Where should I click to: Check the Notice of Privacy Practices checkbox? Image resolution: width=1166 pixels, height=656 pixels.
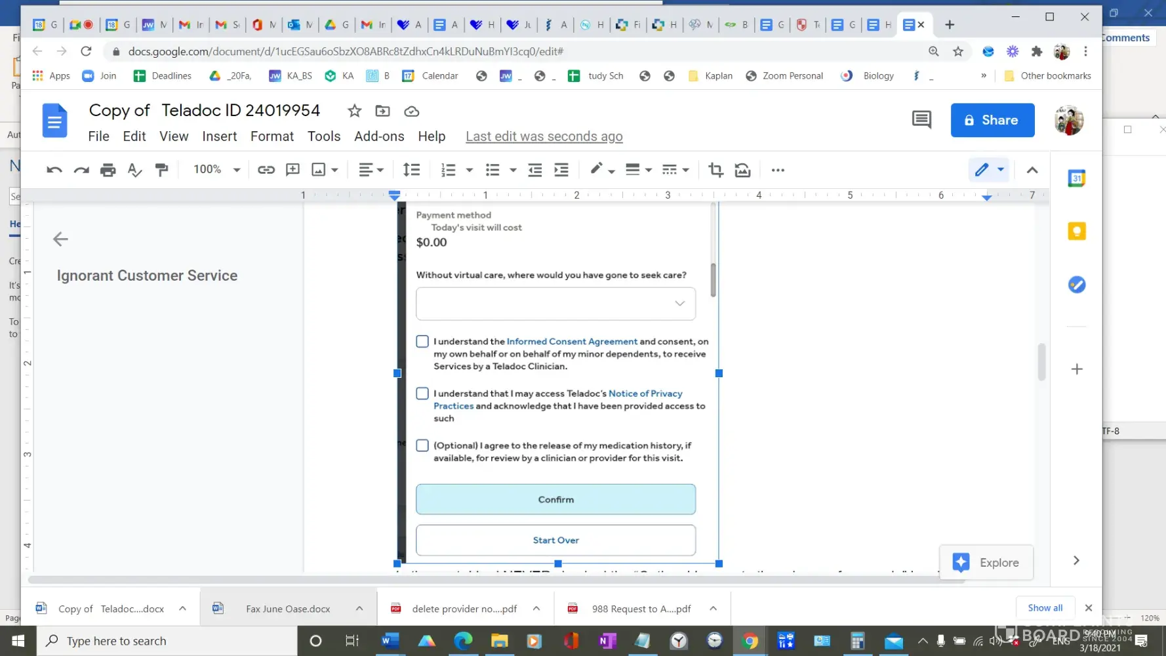pyautogui.click(x=422, y=394)
